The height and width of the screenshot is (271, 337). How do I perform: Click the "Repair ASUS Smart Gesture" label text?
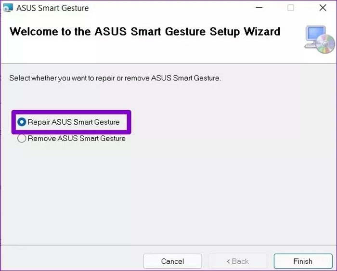pyautogui.click(x=73, y=122)
